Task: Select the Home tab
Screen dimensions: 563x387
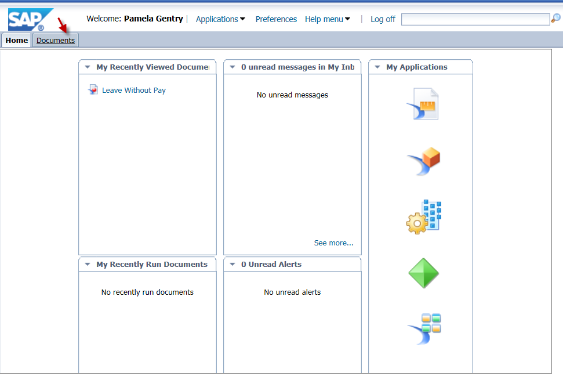Action: coord(16,40)
